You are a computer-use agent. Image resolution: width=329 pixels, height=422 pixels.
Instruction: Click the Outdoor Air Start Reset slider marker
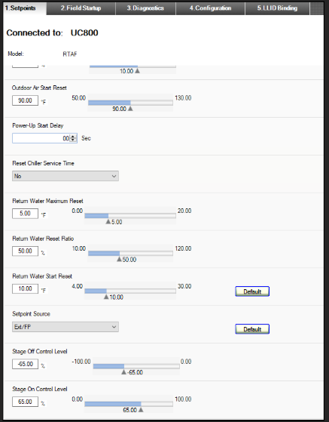coord(130,109)
